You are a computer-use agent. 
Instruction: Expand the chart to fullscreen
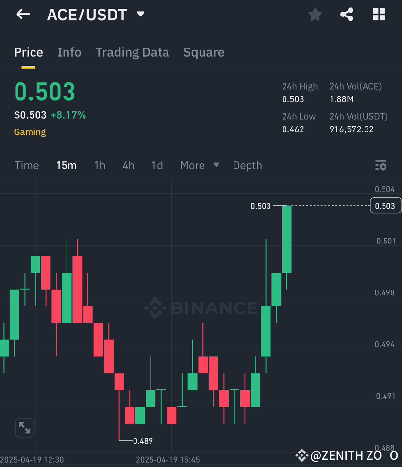[x=24, y=428]
